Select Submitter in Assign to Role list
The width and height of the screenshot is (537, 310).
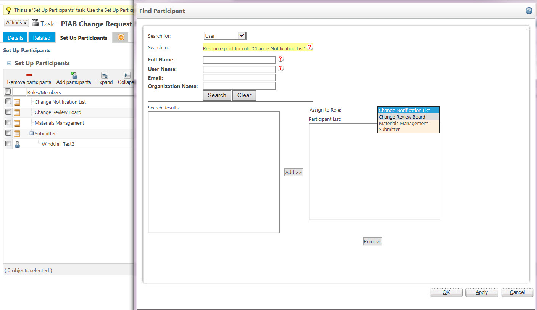408,130
